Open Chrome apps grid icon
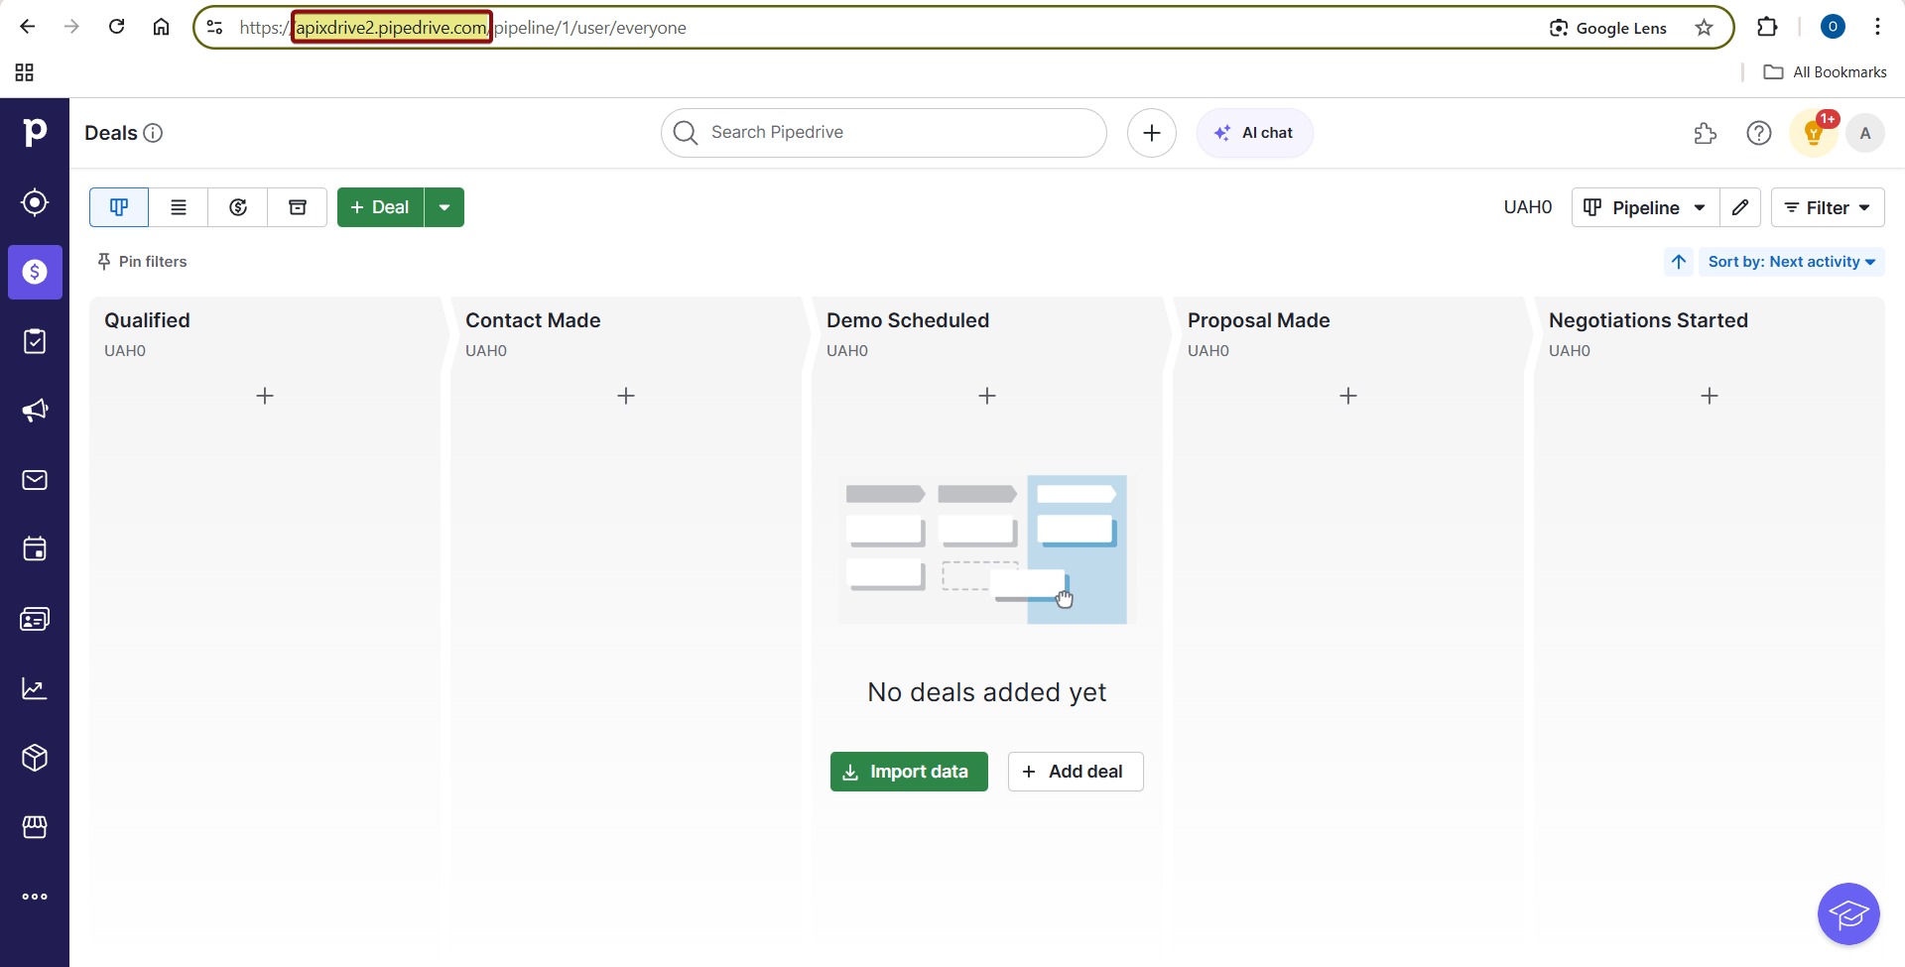Viewport: 1905px width, 967px height. pyautogui.click(x=25, y=72)
